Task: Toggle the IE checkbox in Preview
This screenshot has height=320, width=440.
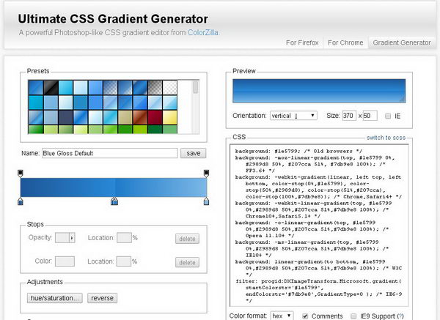Action: point(388,116)
